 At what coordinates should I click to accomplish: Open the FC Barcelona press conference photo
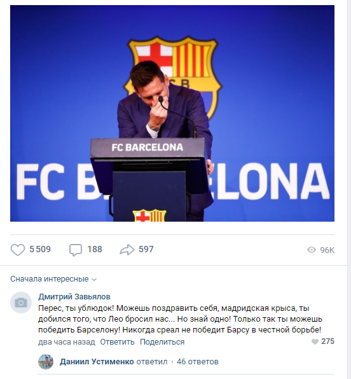(172, 113)
